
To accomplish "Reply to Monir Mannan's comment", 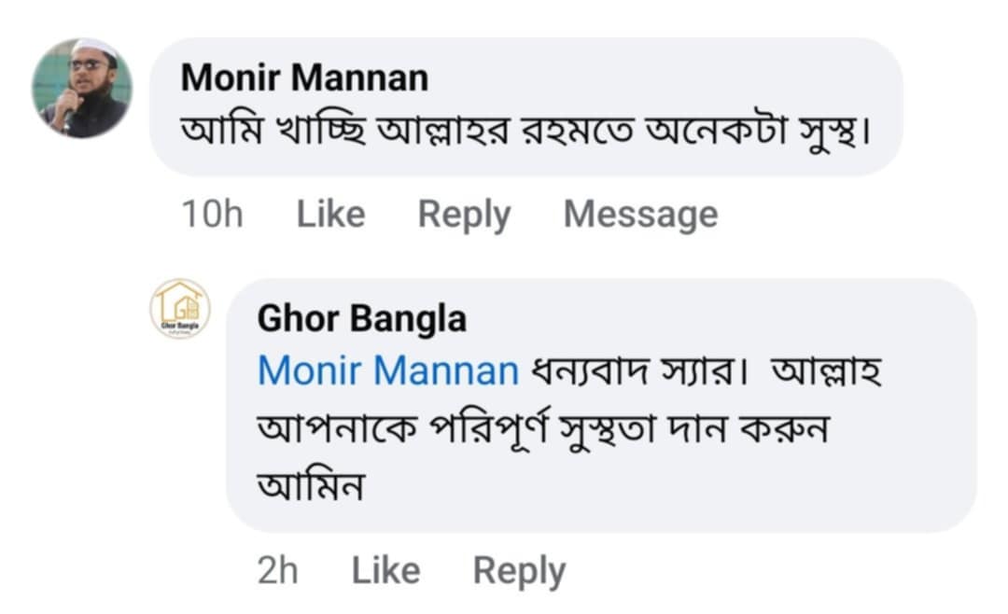I will click(x=464, y=215).
